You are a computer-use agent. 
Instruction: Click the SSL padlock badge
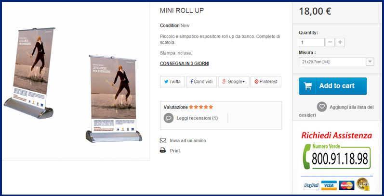click(x=363, y=184)
